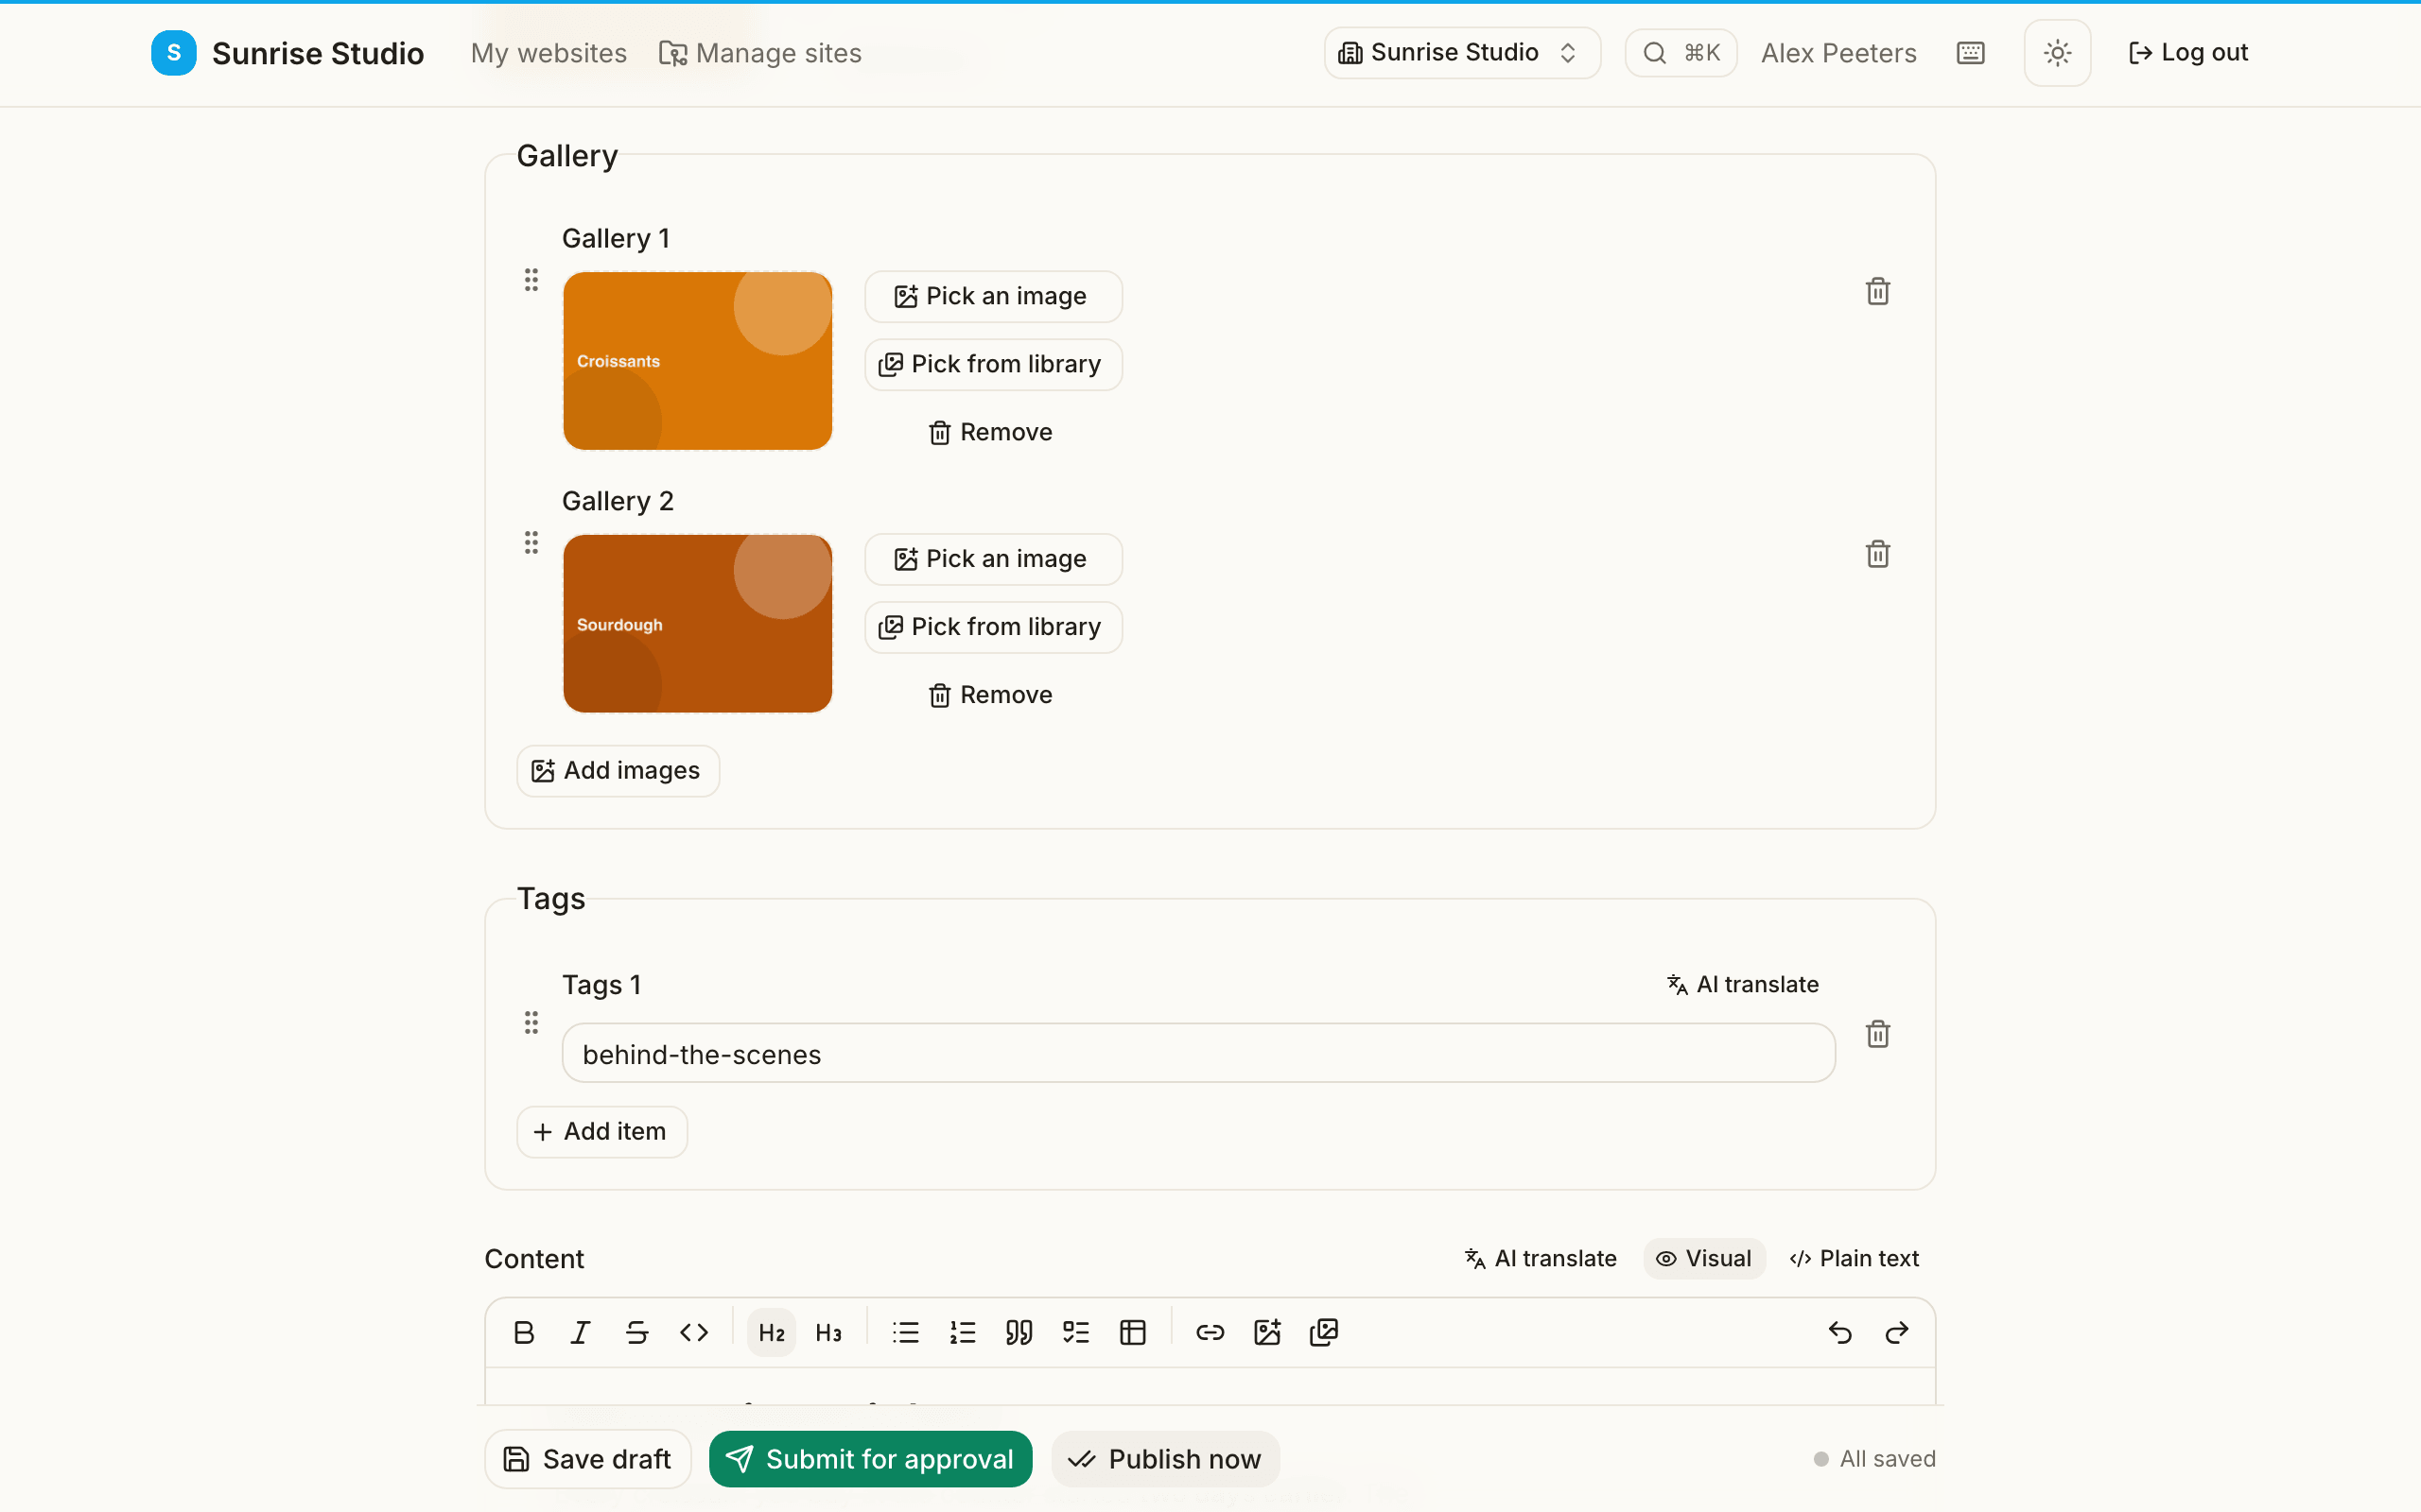This screenshot has width=2421, height=1512.
Task: Click the Tags section heading
Action: click(x=551, y=899)
